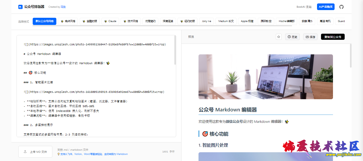Open the BookAI 主站 link

pos(304,7)
